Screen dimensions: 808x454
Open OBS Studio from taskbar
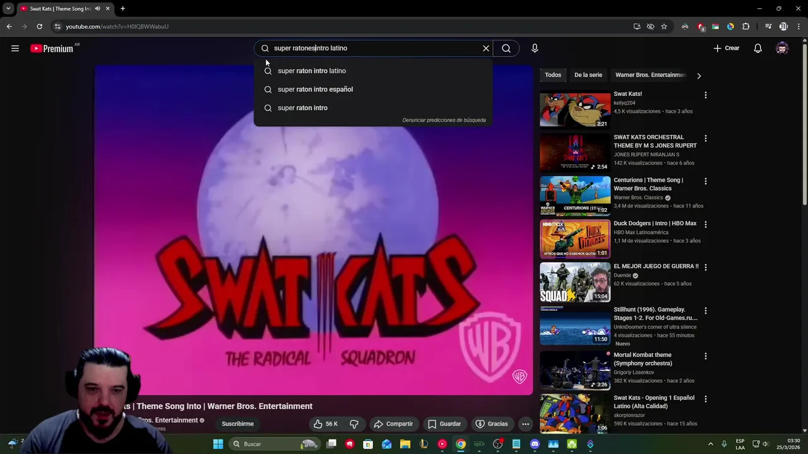(x=497, y=444)
